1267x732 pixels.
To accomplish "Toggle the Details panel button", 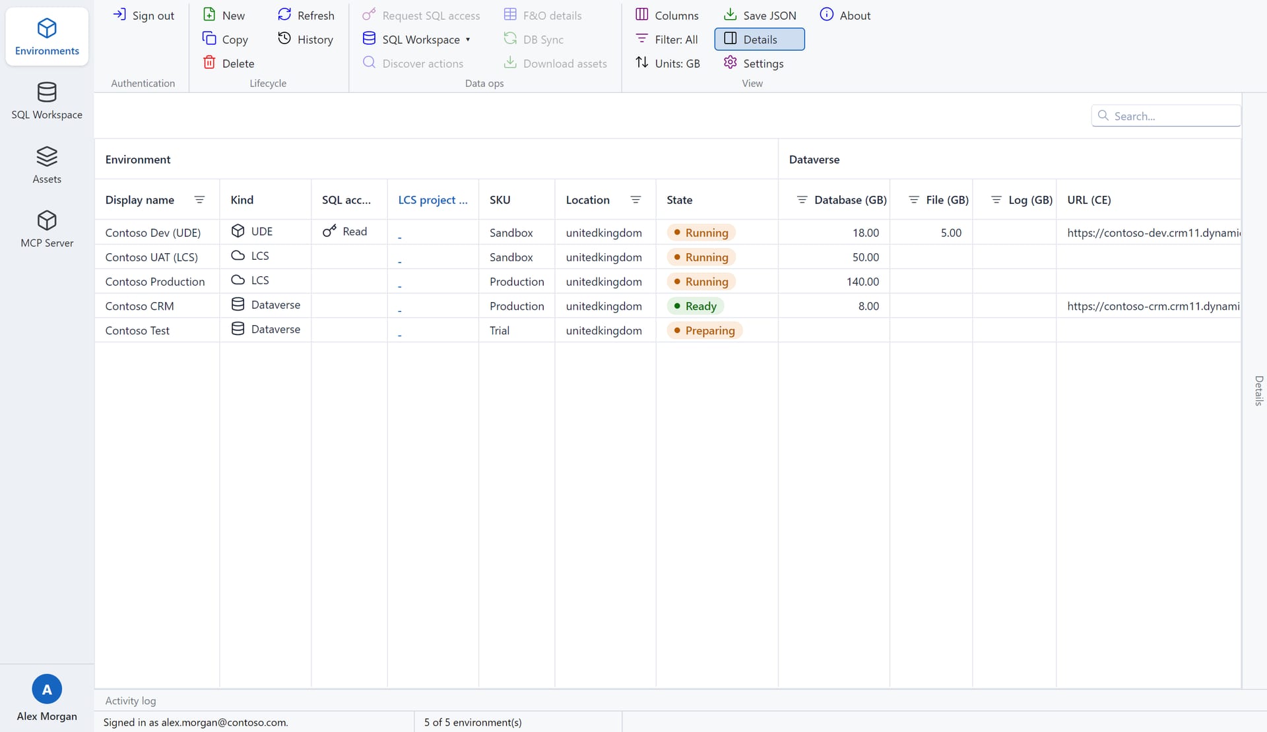I will (760, 39).
